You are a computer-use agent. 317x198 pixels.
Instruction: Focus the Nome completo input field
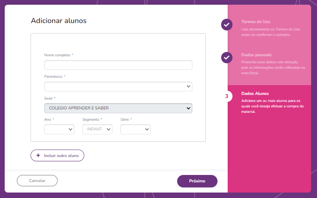pos(118,65)
